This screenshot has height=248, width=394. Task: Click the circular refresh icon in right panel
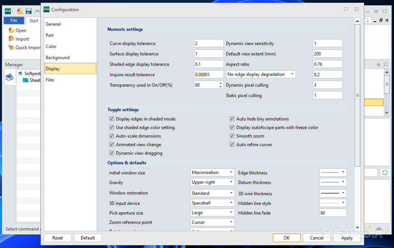pos(385,173)
